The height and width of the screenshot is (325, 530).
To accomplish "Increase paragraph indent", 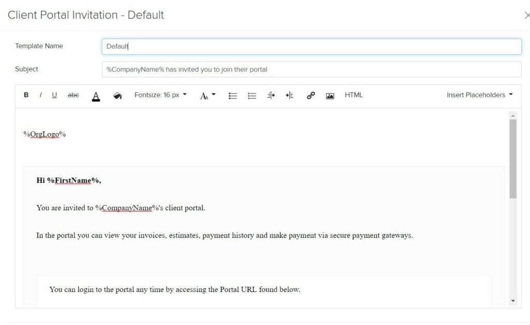I will pos(290,96).
